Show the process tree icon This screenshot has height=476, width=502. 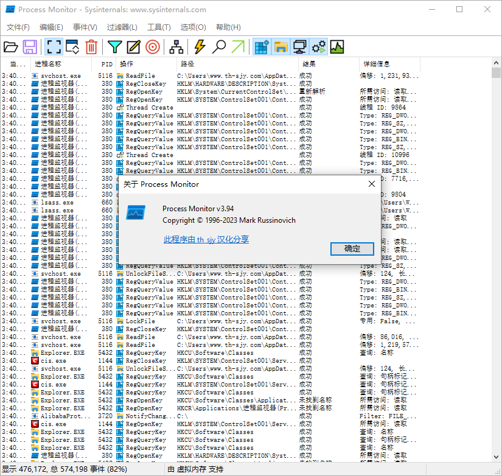[x=176, y=47]
